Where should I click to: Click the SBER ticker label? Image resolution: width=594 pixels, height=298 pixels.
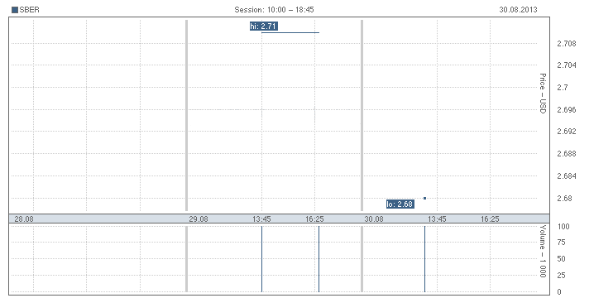point(29,10)
